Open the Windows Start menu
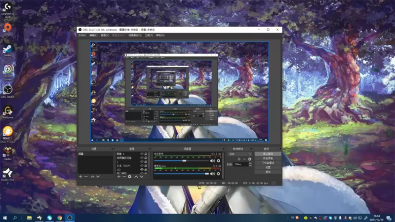The image size is (395, 222). click(5, 218)
